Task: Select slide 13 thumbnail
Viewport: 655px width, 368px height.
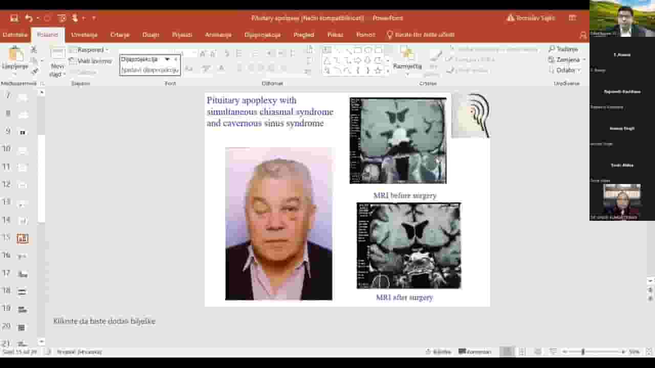Action: coord(23,203)
